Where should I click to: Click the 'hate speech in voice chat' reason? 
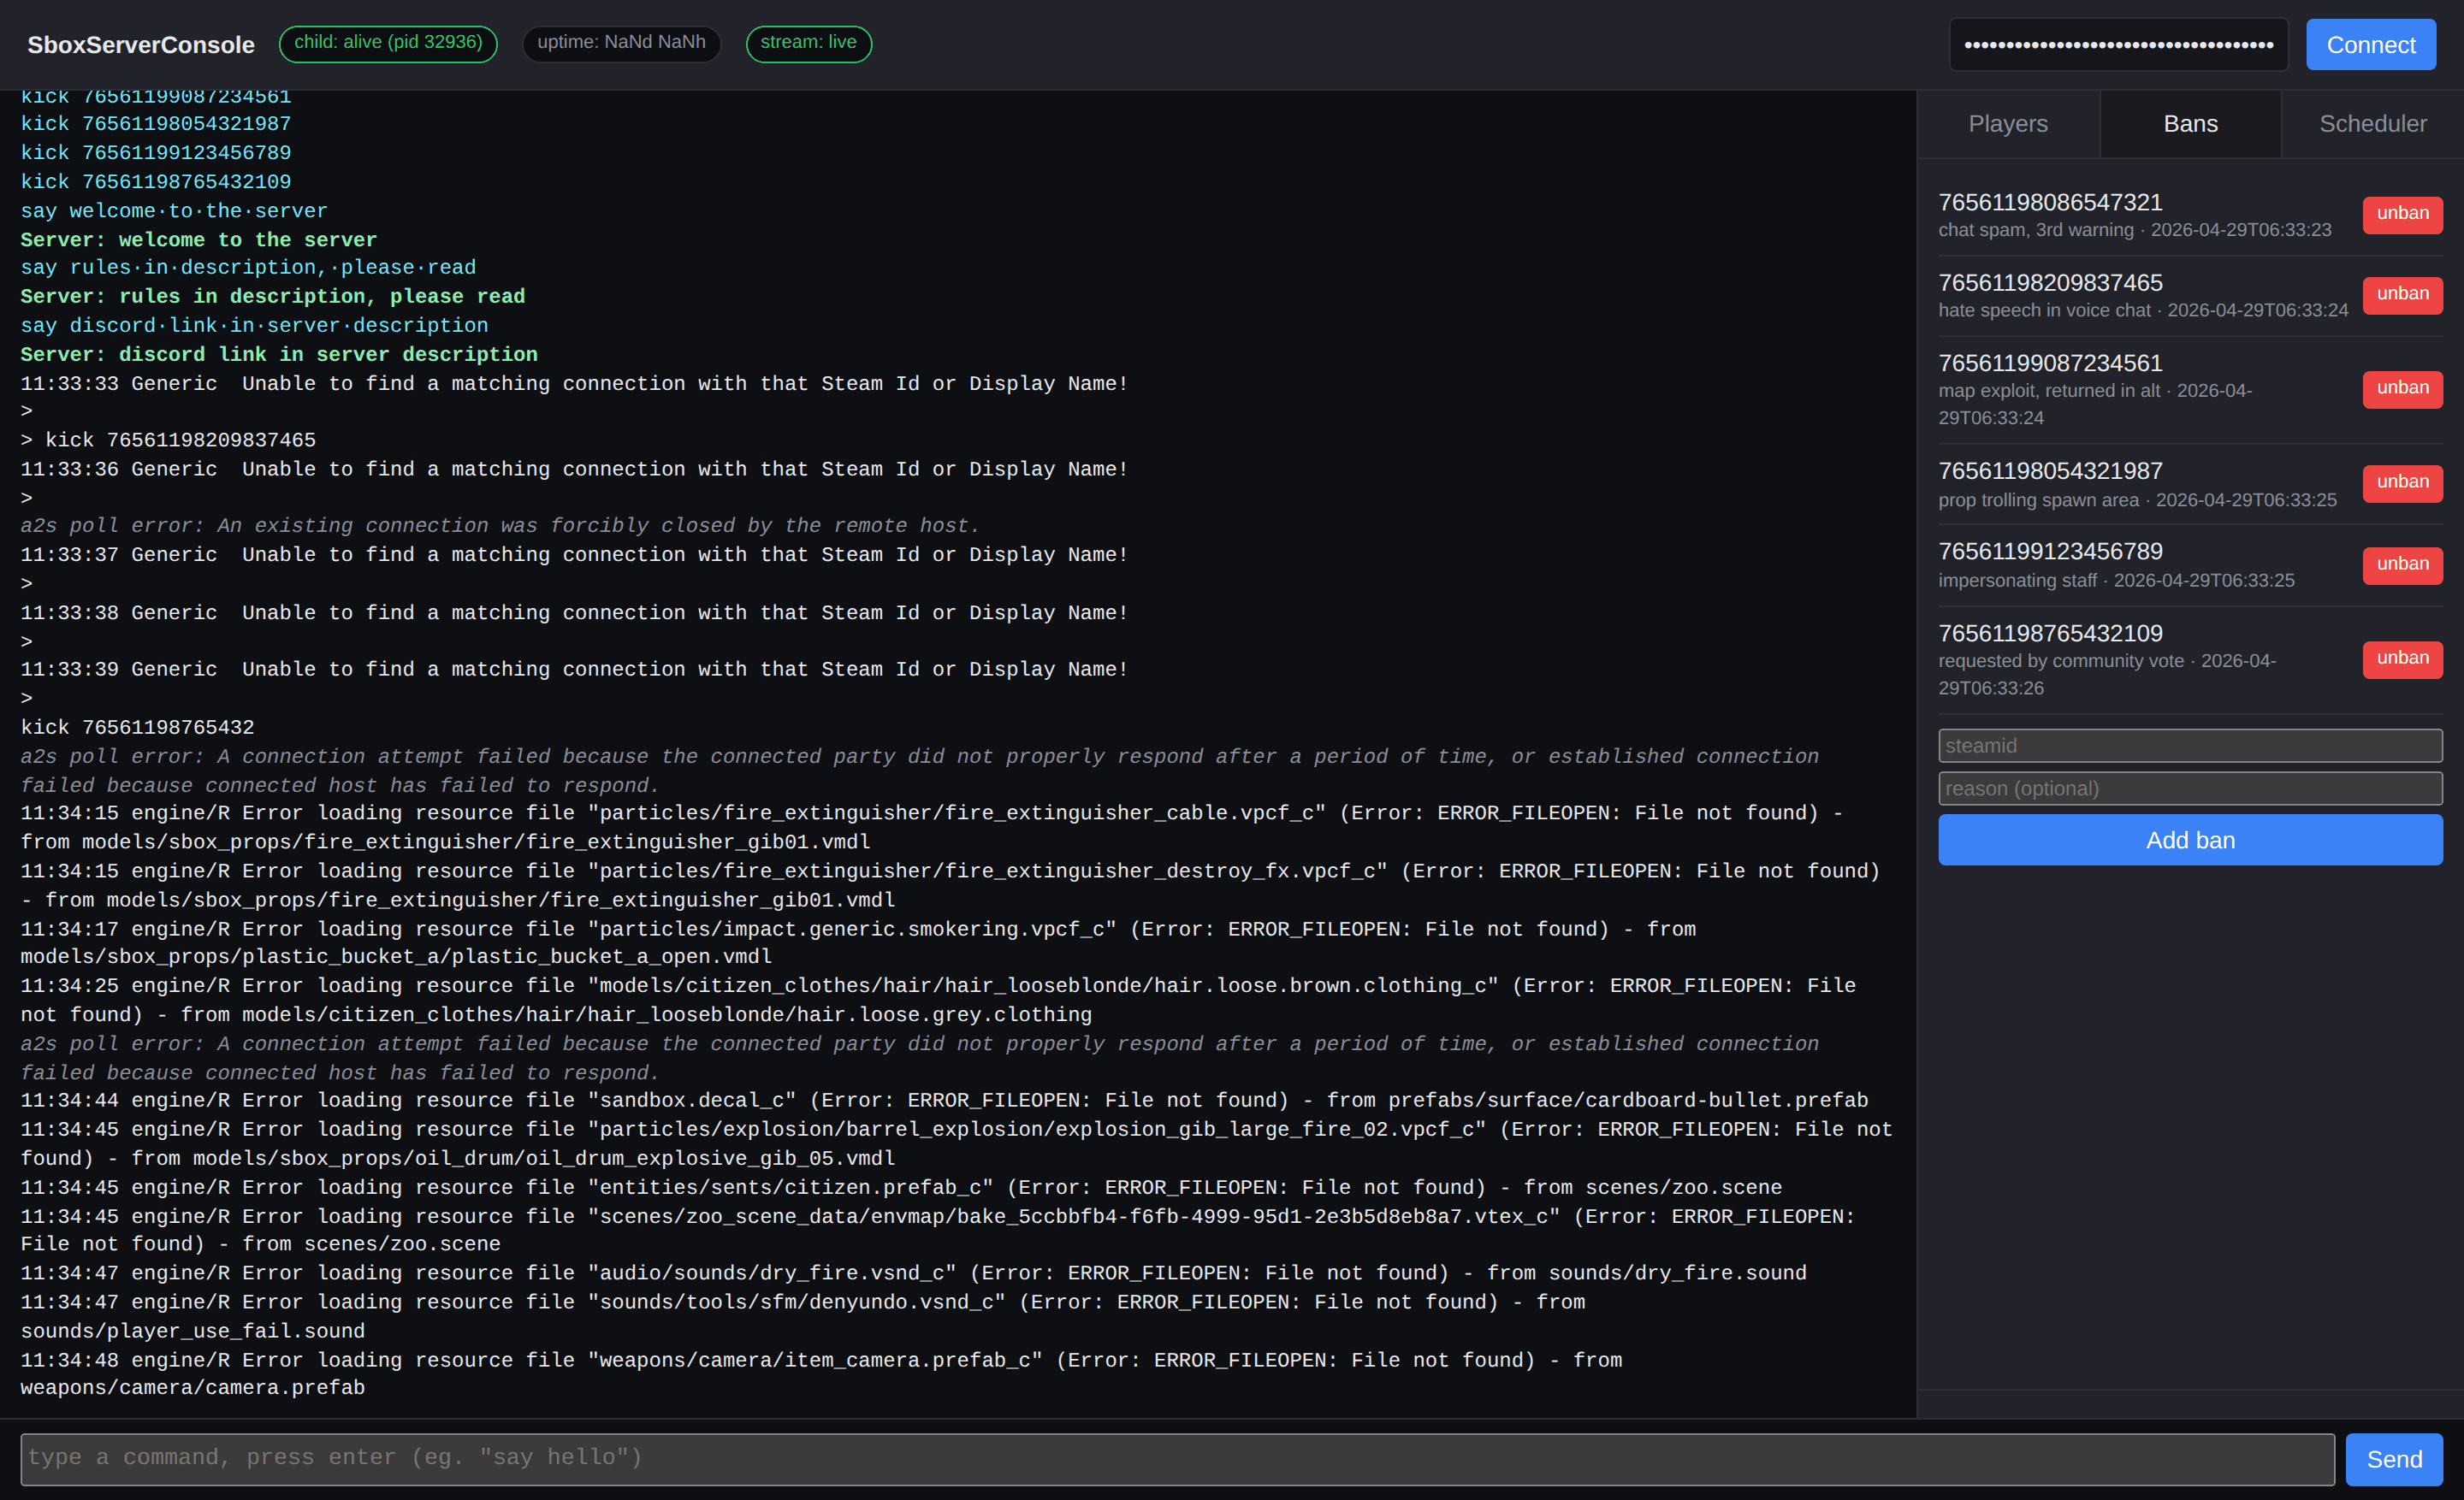(x=2044, y=310)
